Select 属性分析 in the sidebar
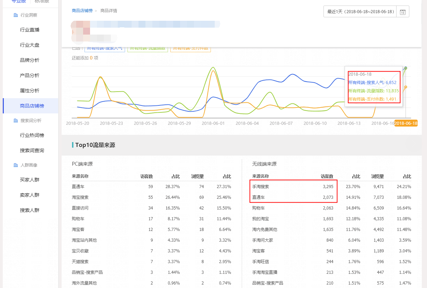 tap(30, 91)
